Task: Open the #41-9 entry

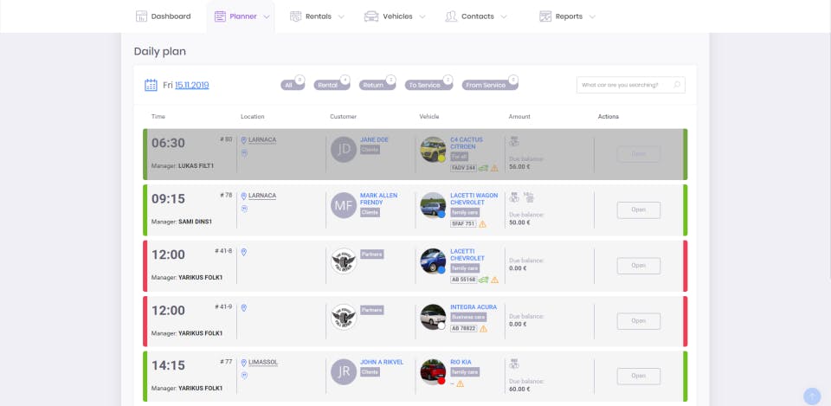Action: [639, 320]
